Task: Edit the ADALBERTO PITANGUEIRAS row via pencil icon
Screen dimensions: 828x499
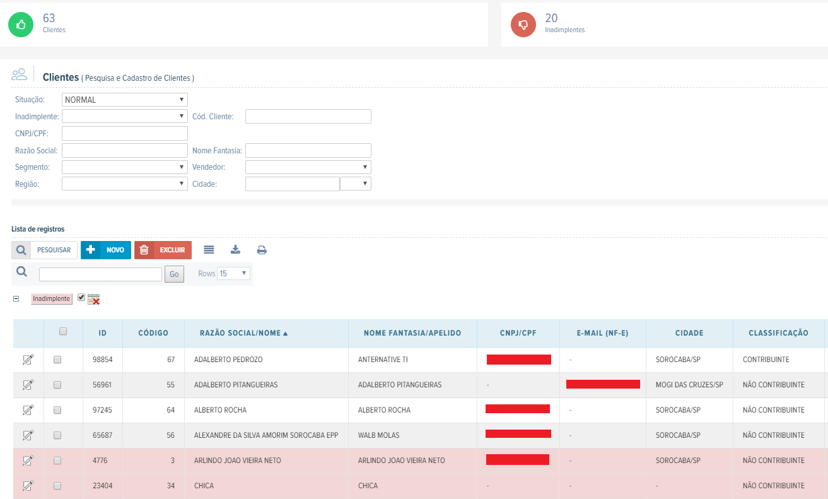Action: pyautogui.click(x=28, y=385)
